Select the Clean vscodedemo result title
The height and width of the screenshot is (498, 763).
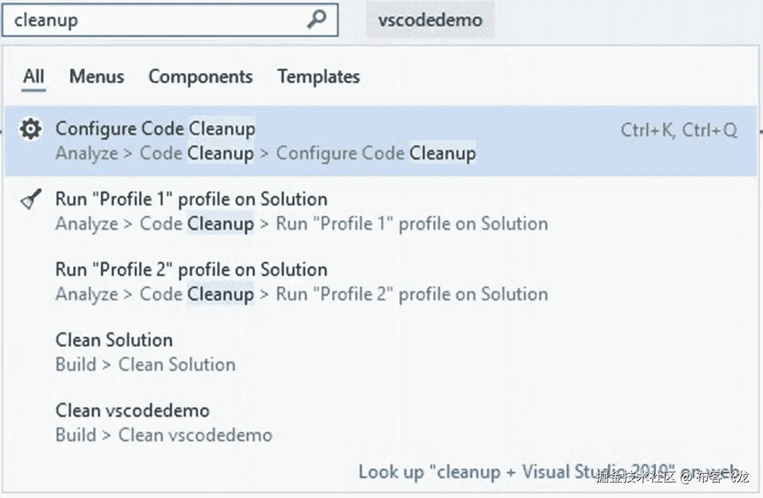[x=132, y=411]
